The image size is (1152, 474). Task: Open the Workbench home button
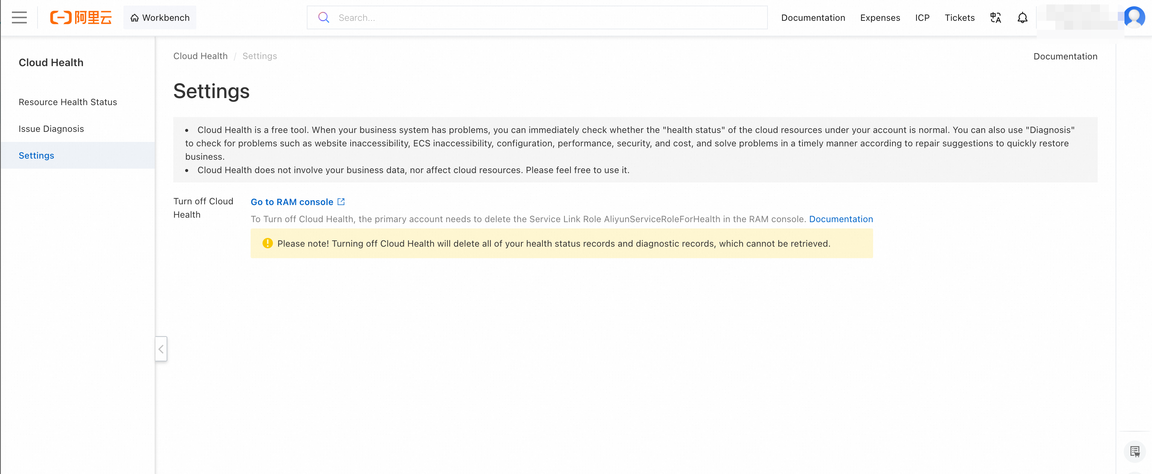point(160,17)
